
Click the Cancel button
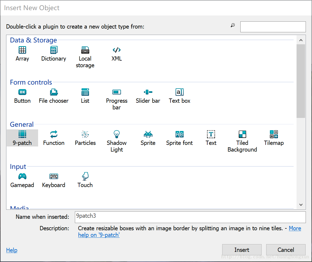[286, 250]
